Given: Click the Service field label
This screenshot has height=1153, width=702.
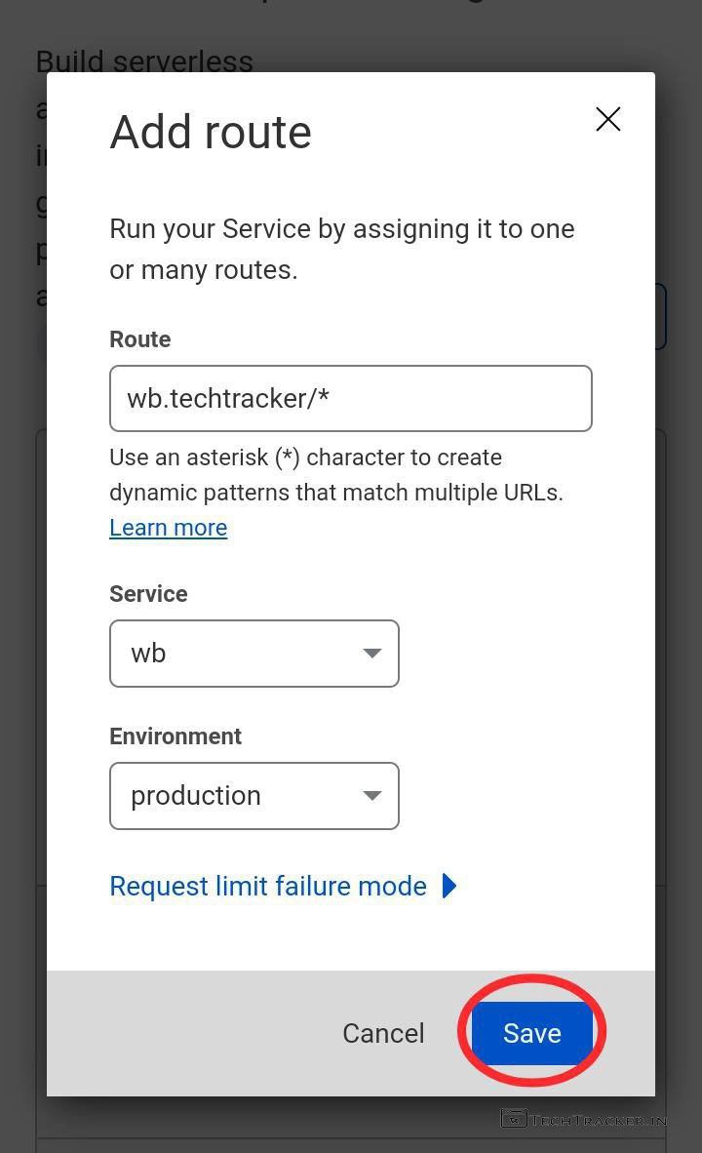Looking at the screenshot, I should click(148, 594).
